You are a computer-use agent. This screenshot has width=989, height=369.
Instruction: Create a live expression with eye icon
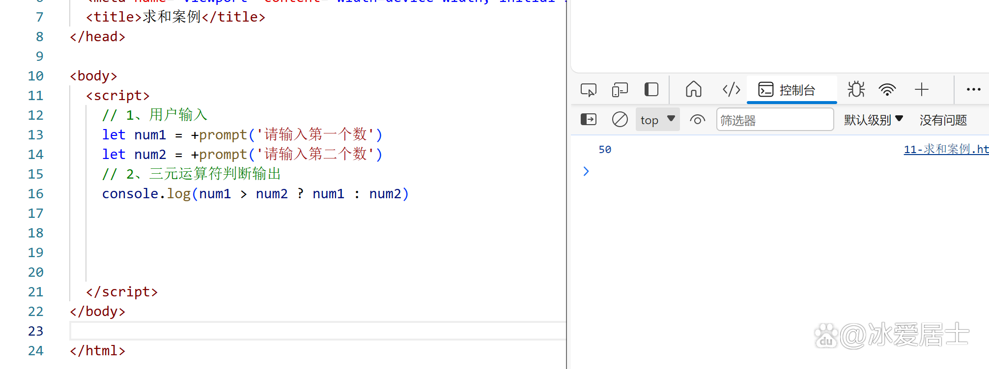click(698, 120)
